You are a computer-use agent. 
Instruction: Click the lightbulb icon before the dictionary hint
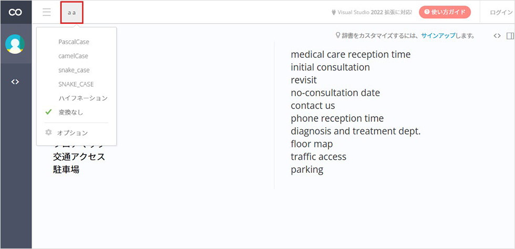(337, 36)
